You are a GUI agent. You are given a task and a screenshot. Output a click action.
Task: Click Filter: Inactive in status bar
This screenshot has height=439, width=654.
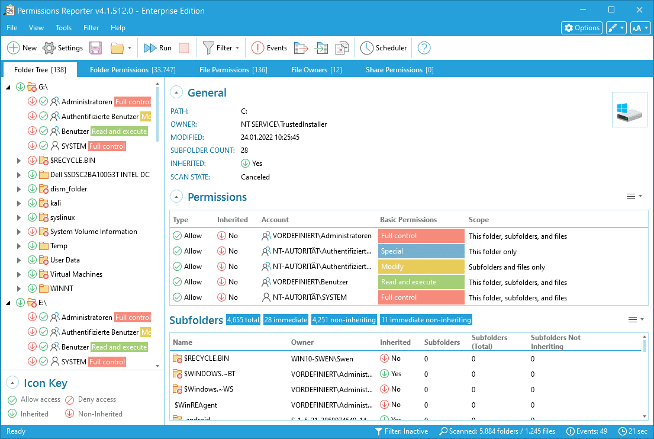[401, 431]
